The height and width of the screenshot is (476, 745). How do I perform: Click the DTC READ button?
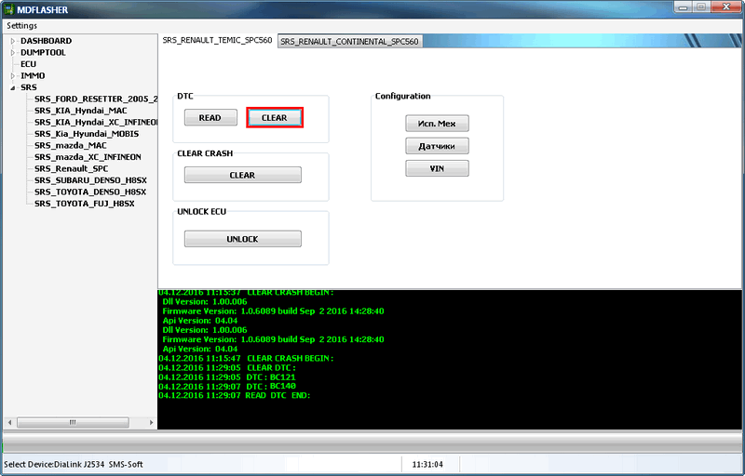click(210, 117)
